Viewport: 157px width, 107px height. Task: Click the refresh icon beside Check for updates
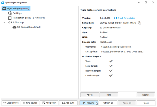[x=115, y=18]
